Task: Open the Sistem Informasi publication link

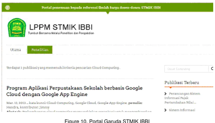Action: pyautogui.click(x=182, y=110)
